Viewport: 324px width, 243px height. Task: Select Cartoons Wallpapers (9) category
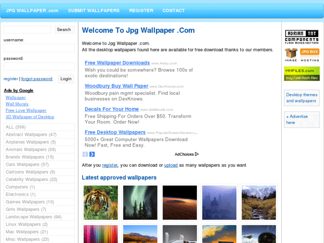(39, 172)
